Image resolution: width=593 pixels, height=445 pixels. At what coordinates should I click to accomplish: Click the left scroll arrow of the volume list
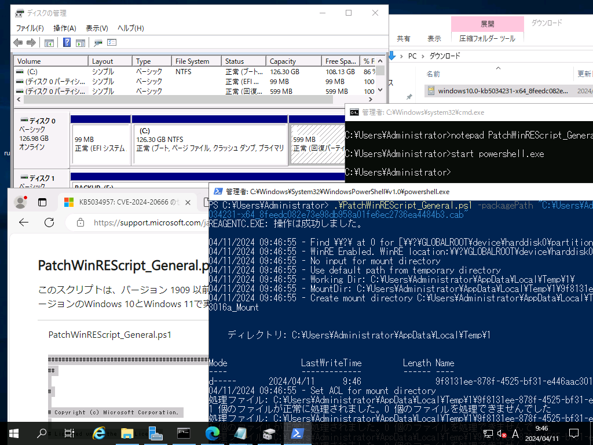coord(17,99)
